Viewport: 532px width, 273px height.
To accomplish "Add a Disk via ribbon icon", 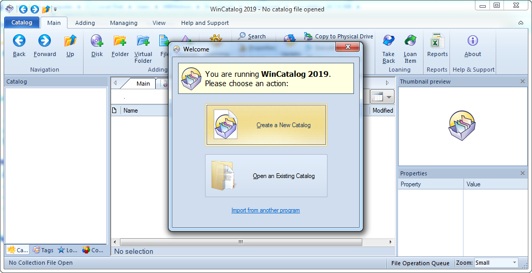I will pos(97,40).
